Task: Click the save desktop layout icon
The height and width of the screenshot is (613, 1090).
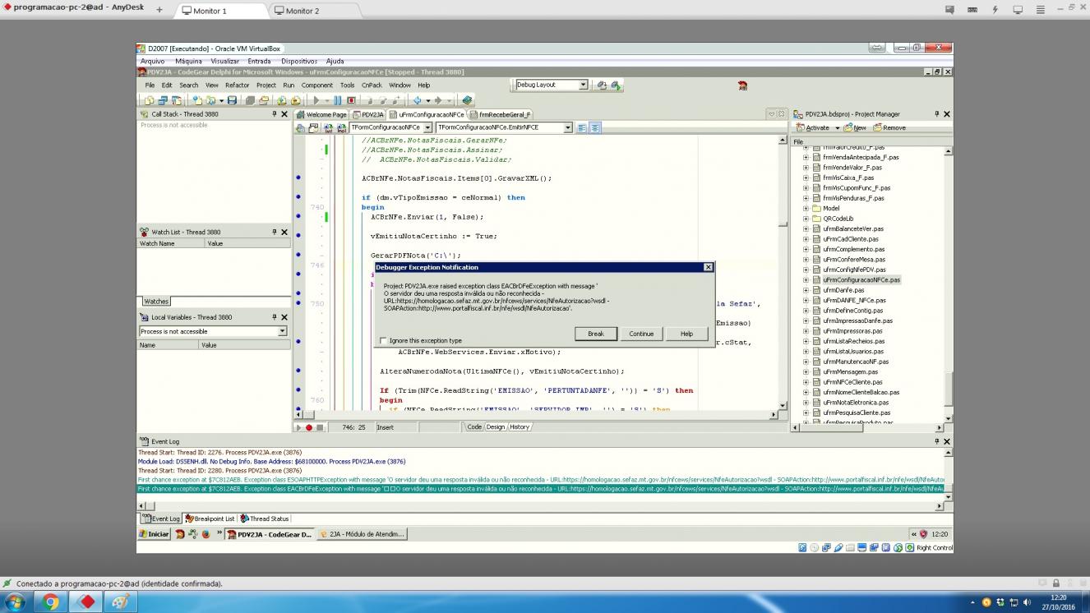Action: pyautogui.click(x=601, y=85)
